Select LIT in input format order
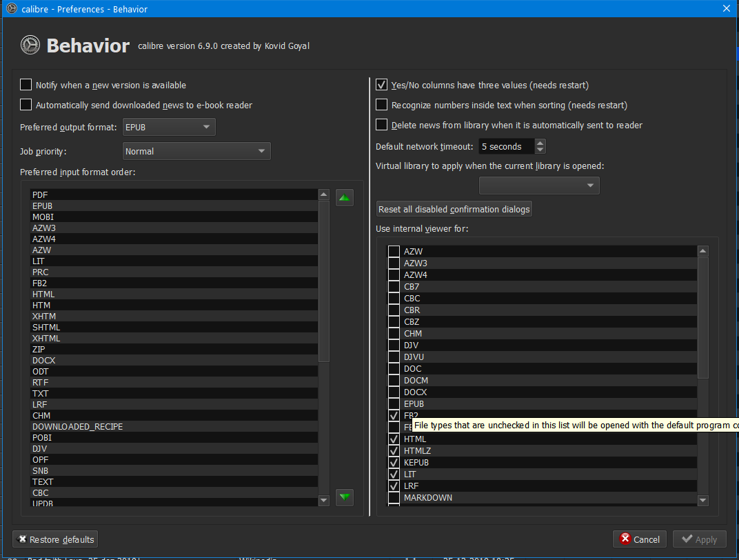The width and height of the screenshot is (739, 560). (x=174, y=261)
